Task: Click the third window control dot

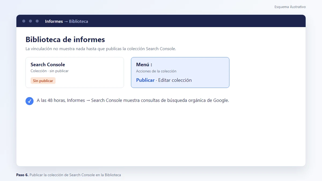Action: coord(37,21)
